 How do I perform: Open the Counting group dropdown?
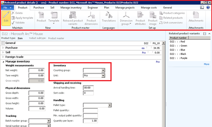point(103,70)
